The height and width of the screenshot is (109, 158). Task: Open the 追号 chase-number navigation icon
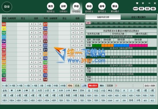(102, 6)
